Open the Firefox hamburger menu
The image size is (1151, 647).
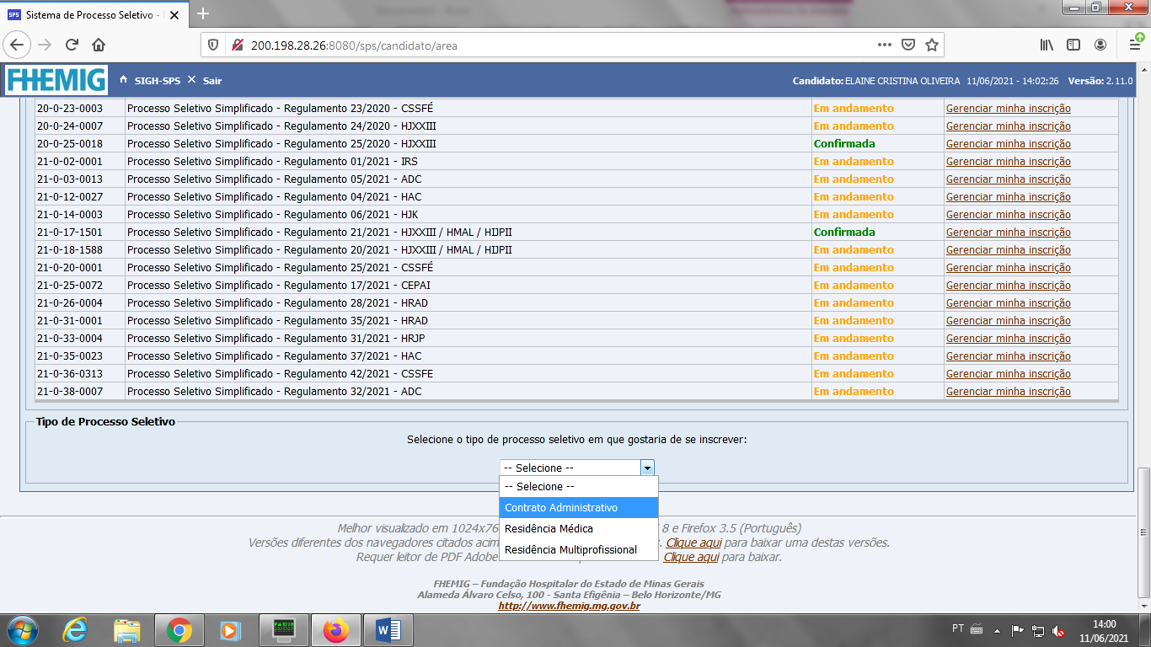(x=1134, y=45)
